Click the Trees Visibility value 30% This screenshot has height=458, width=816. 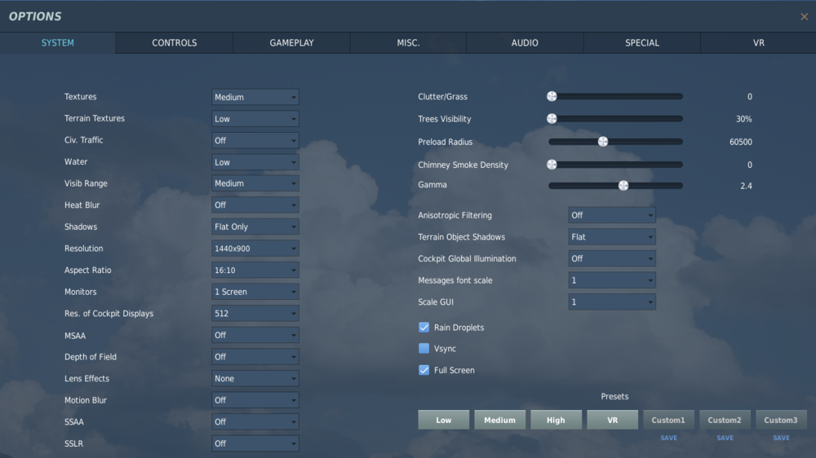(x=743, y=119)
